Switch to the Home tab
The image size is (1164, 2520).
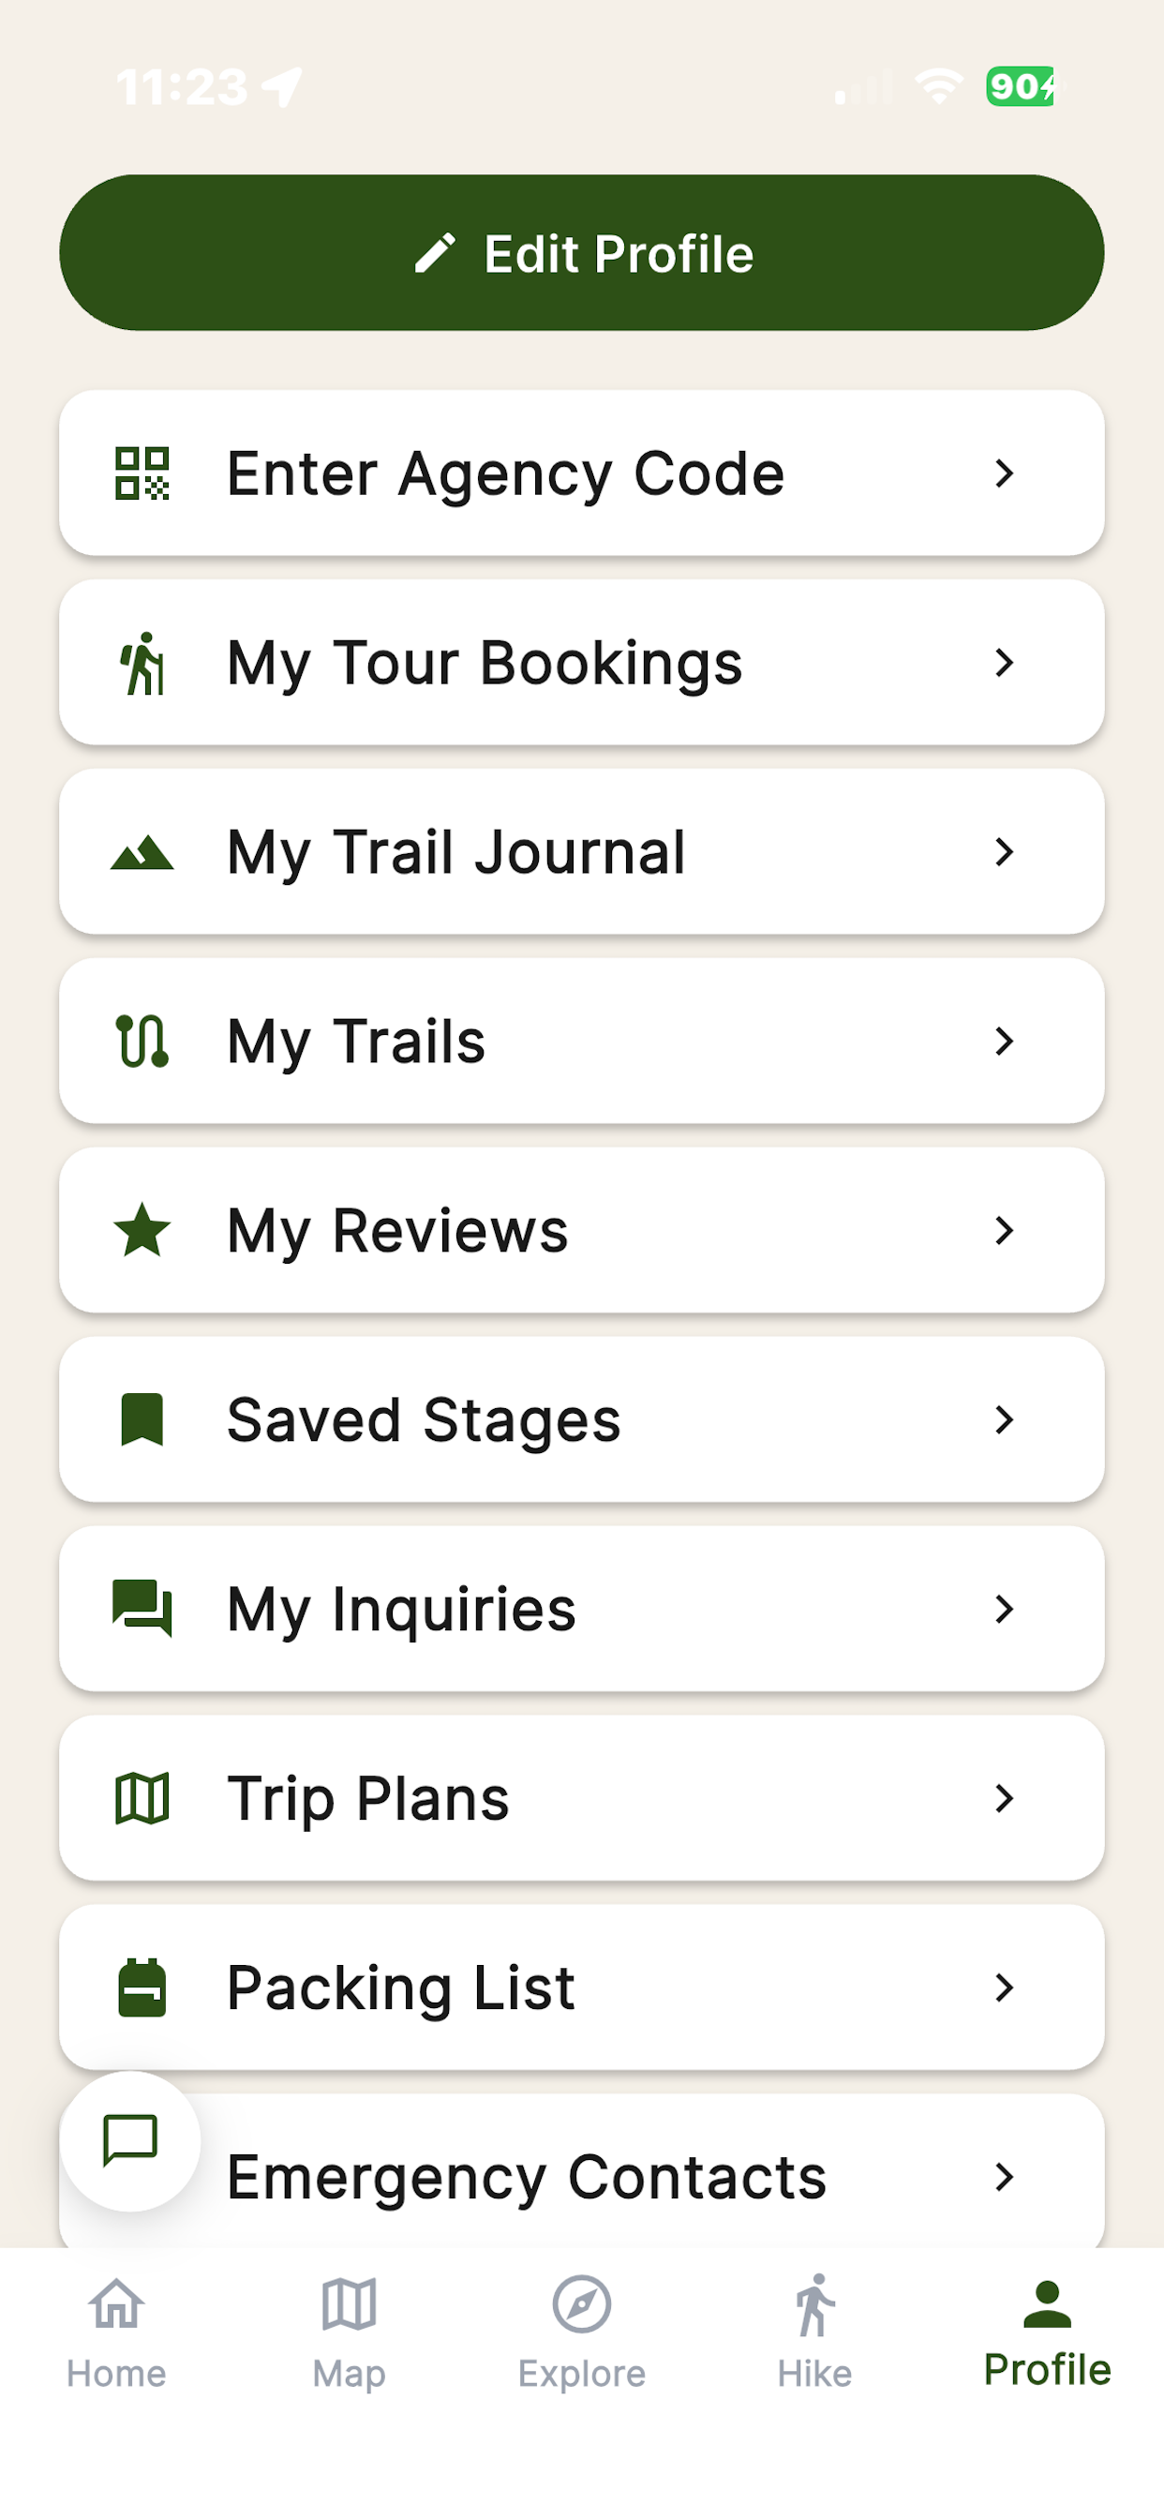(x=116, y=2332)
